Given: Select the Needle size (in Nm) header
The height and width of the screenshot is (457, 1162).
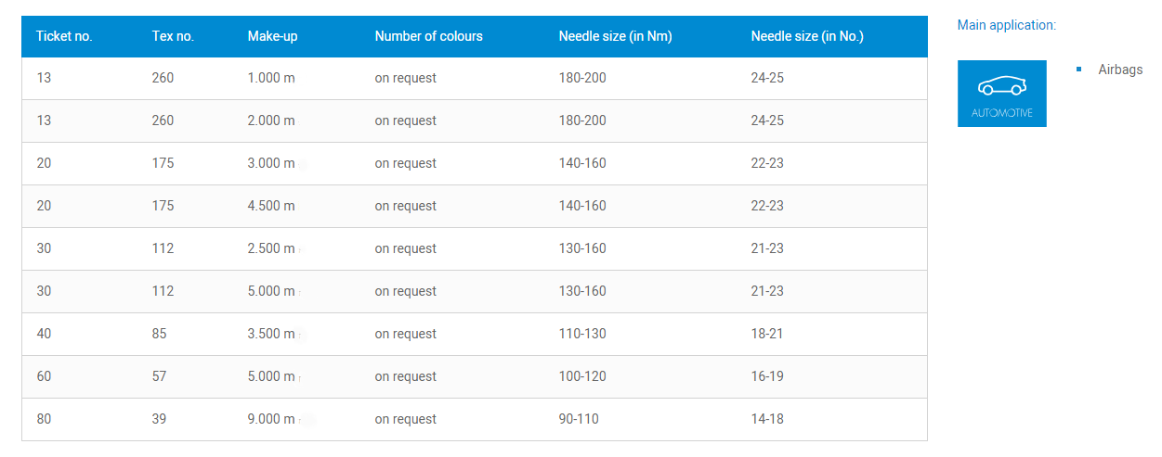Looking at the screenshot, I should pos(615,37).
